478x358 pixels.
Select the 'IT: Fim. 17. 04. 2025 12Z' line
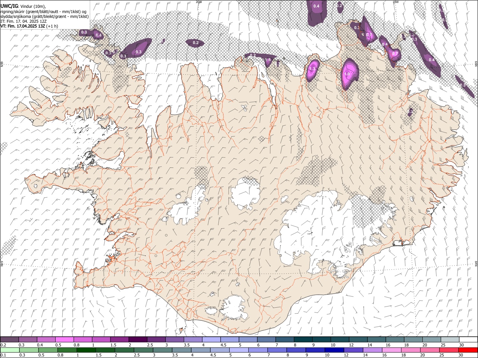click(x=23, y=21)
